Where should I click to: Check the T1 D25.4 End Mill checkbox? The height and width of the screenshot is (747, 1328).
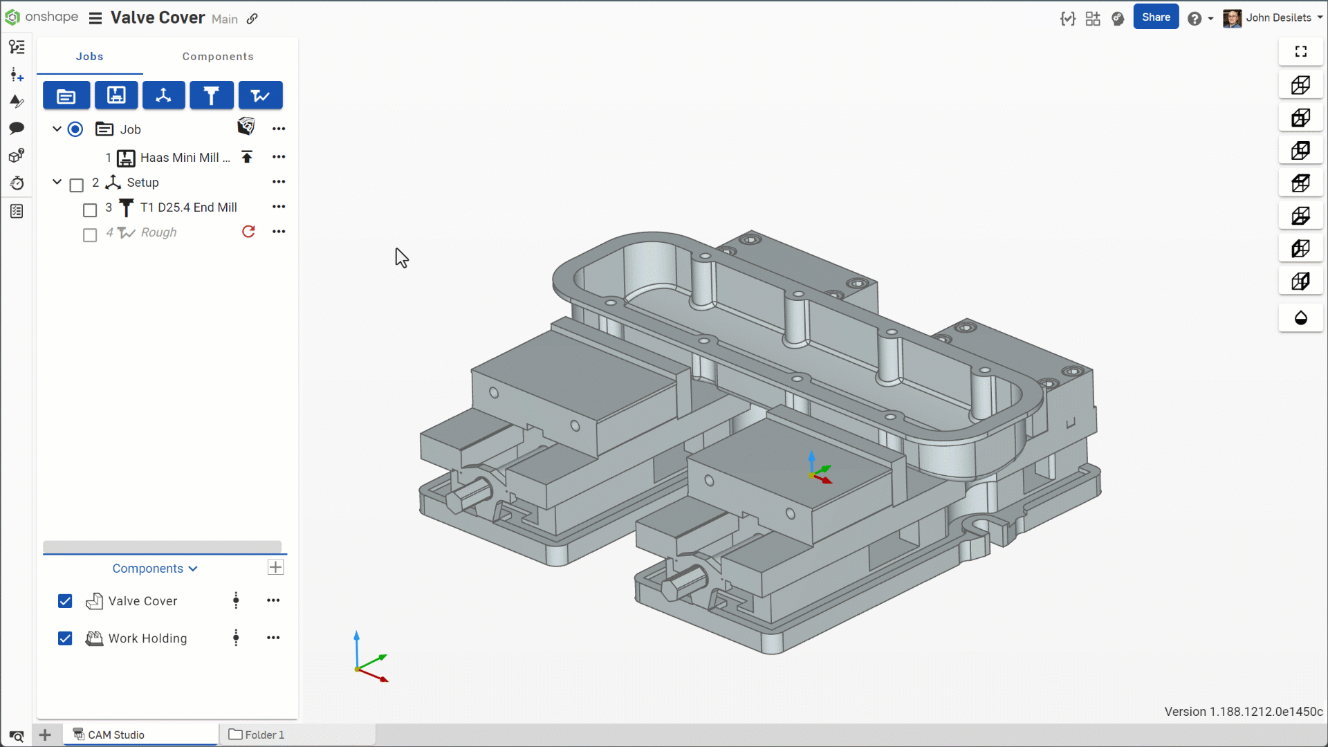[x=90, y=210]
